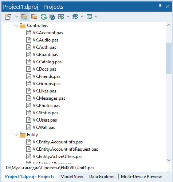The height and width of the screenshot is (182, 173).
Task: Click Add to Project folder icon
Action: pos(24,17)
